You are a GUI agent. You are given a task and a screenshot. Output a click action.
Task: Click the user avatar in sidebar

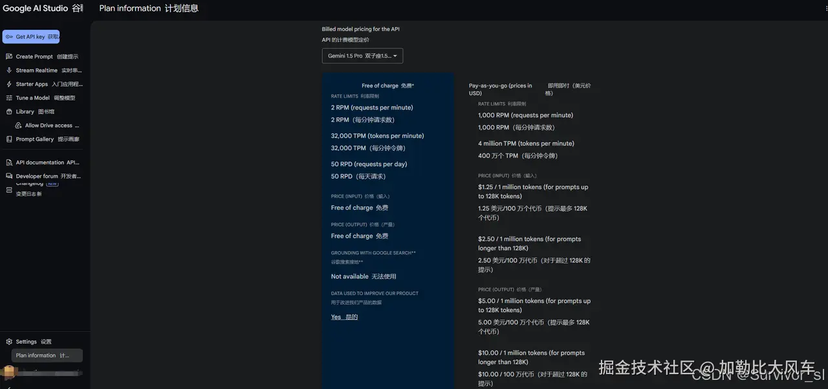(9, 372)
